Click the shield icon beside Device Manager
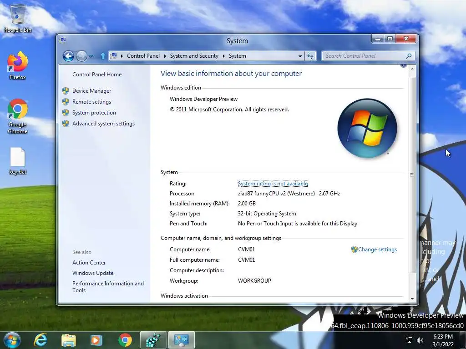466x349 pixels. 66,91
